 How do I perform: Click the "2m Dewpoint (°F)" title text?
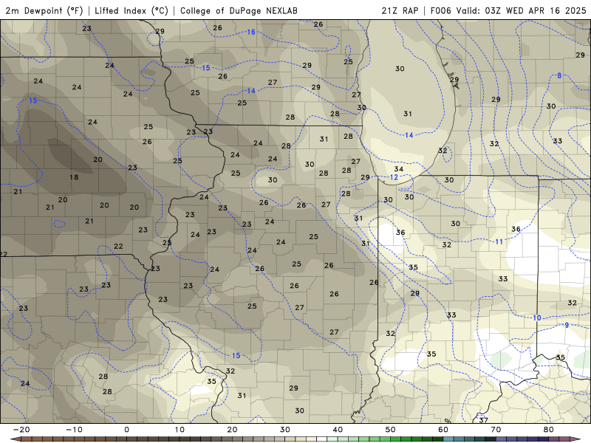(x=44, y=10)
